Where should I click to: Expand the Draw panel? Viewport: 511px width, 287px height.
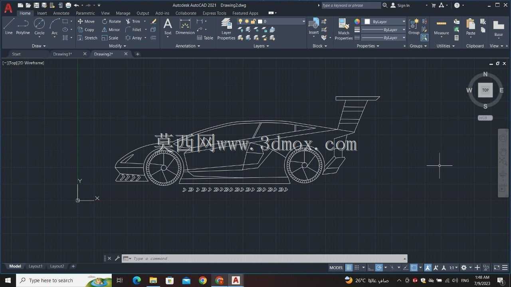pos(39,46)
